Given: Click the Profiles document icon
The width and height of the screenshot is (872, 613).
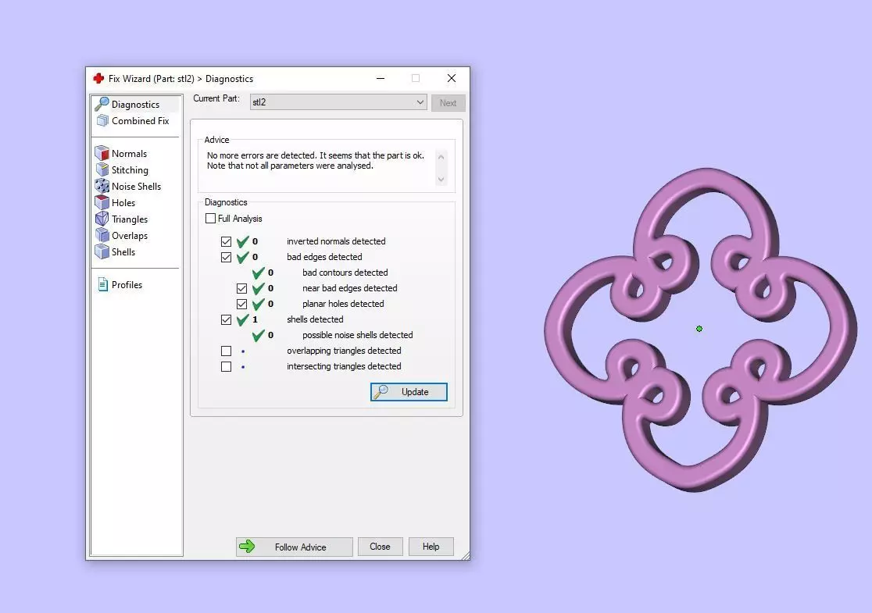Looking at the screenshot, I should [x=103, y=284].
